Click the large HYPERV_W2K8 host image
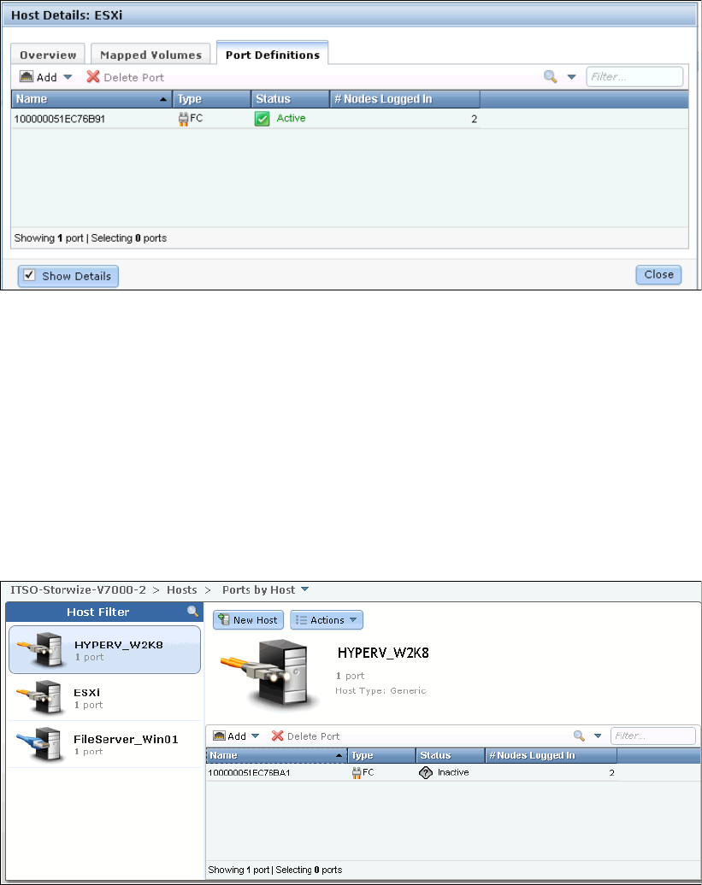This screenshot has height=885, width=702. [270, 674]
